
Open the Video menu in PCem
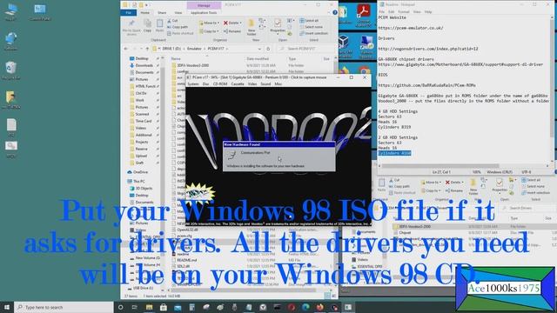click(252, 84)
